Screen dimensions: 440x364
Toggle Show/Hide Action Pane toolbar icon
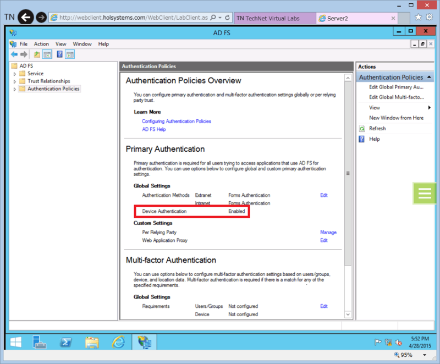(70, 54)
